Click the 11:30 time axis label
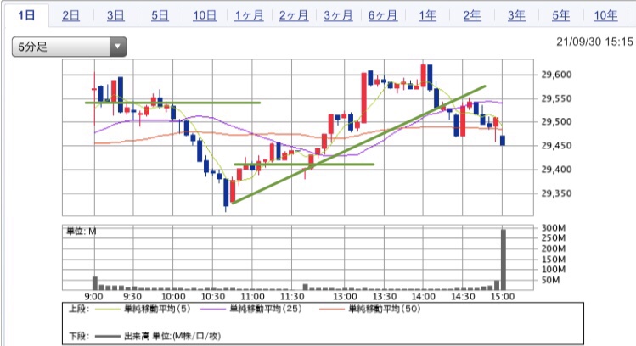This screenshot has width=636, height=346. point(292,296)
